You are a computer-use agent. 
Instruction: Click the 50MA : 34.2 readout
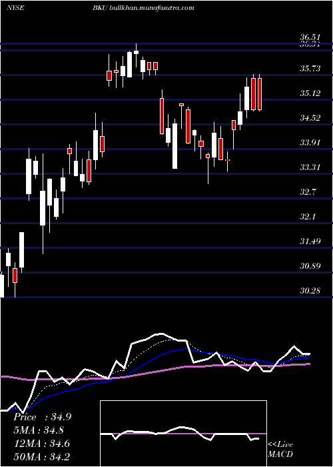[42, 456]
